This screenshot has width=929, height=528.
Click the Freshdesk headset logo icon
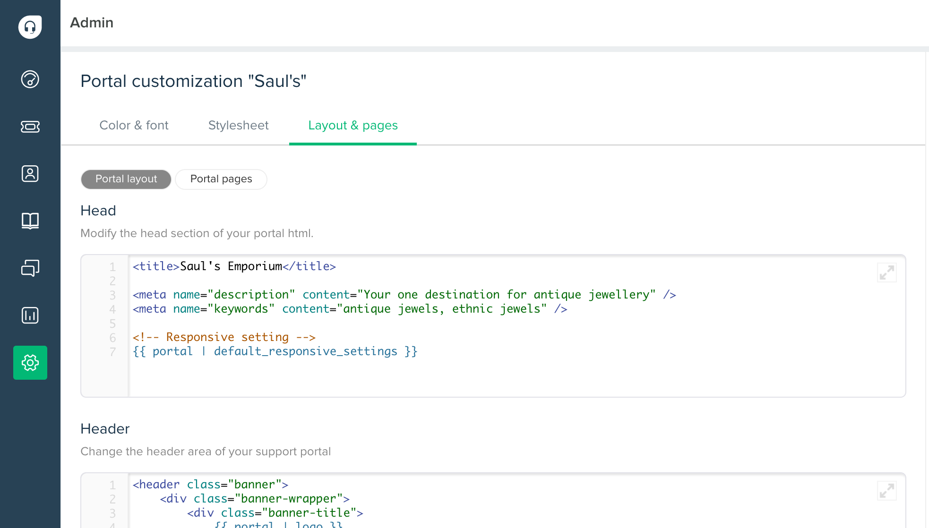(30, 27)
